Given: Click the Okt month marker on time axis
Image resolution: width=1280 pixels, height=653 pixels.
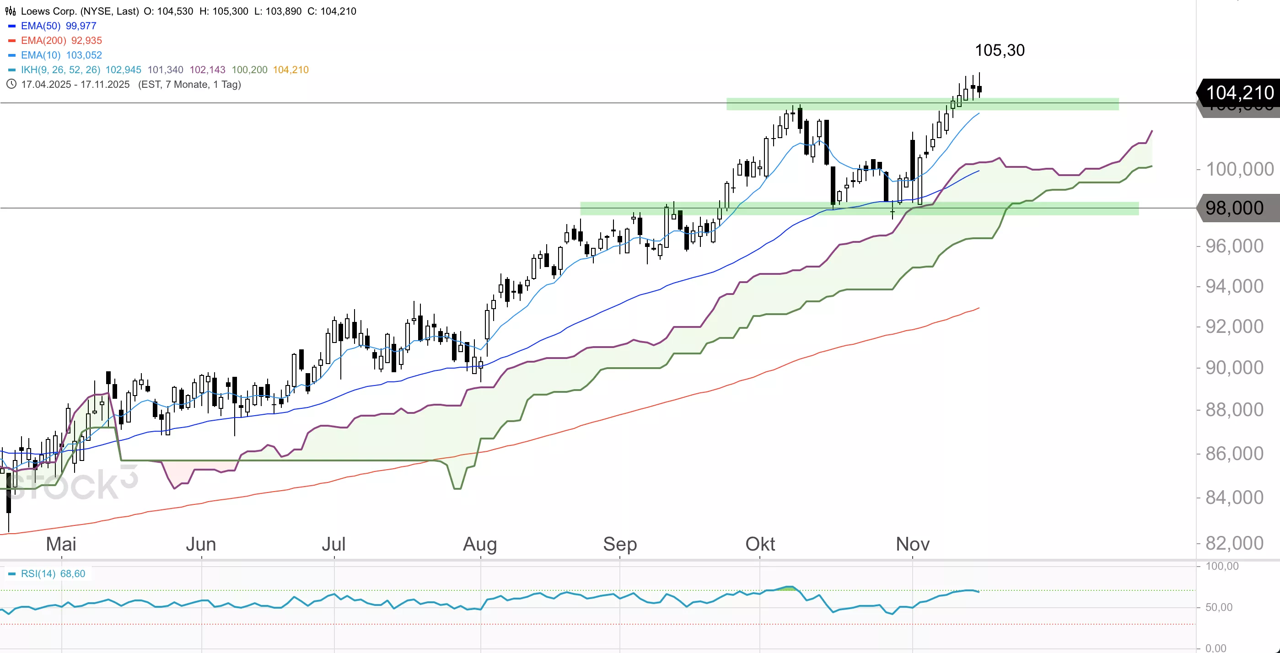Looking at the screenshot, I should 760,544.
